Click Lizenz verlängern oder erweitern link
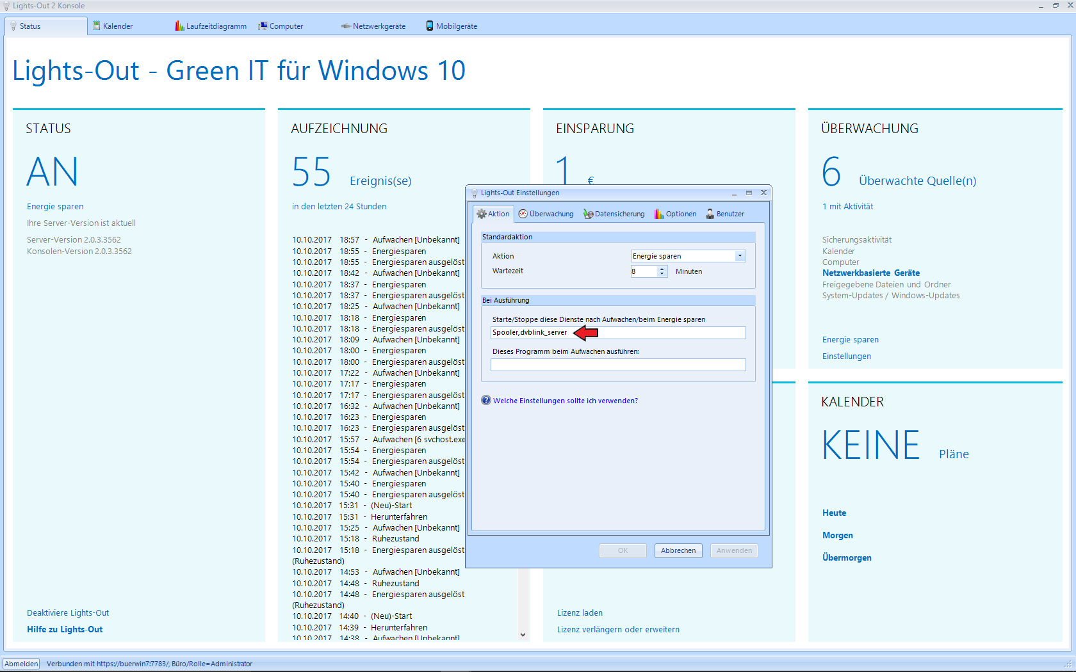Viewport: 1076px width, 672px height. point(618,630)
